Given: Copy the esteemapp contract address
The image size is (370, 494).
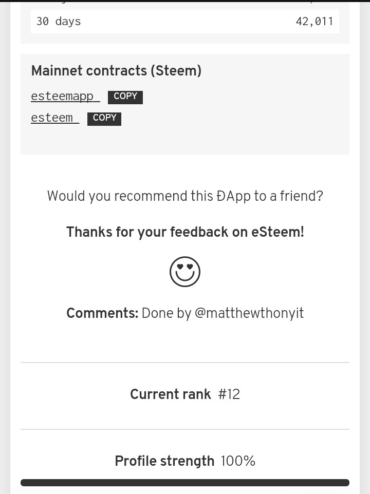Looking at the screenshot, I should point(125,97).
